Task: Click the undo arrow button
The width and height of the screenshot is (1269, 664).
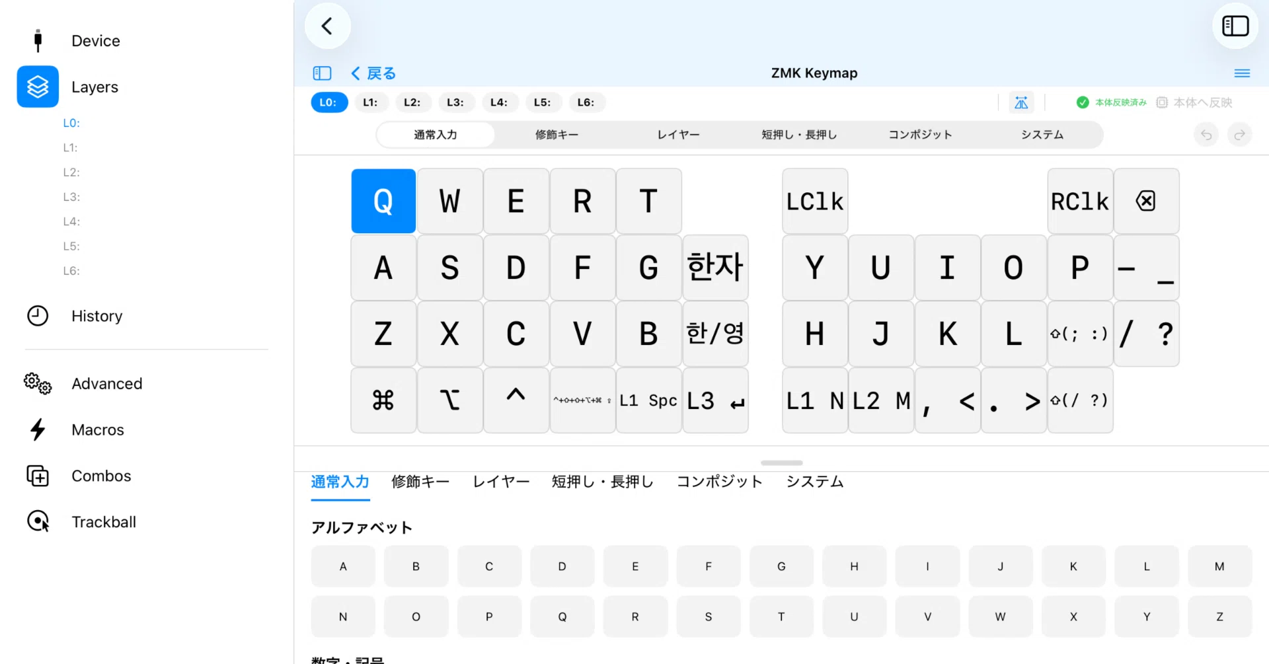Action: (1206, 135)
